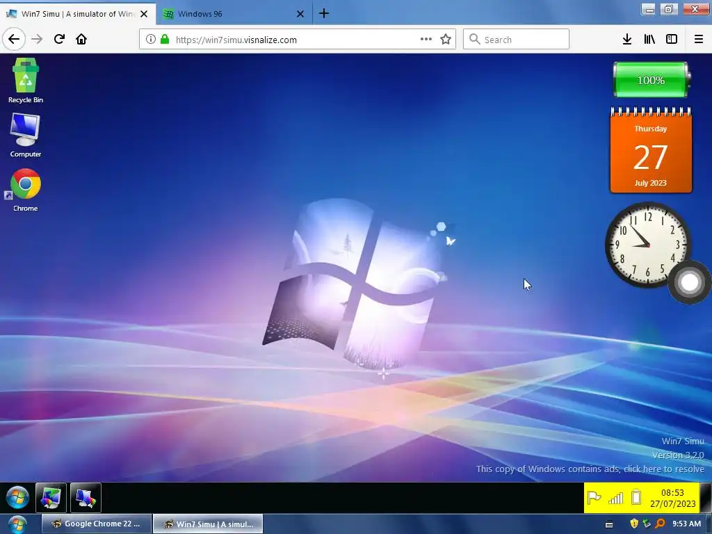Click the 08:53 27/07/2023 tray clock

click(x=672, y=498)
